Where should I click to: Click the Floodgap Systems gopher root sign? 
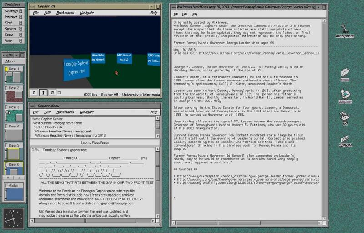pyautogui.click(x=76, y=69)
